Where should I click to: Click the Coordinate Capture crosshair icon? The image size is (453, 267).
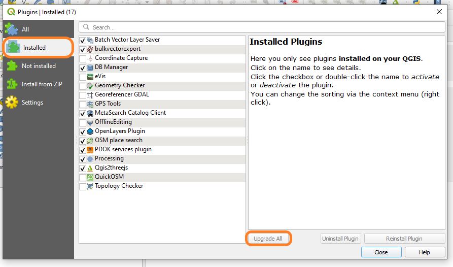[90, 59]
